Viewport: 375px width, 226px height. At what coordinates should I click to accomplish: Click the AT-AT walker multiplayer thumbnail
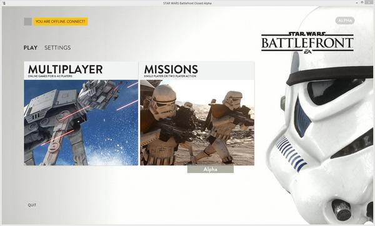pyautogui.click(x=81, y=122)
